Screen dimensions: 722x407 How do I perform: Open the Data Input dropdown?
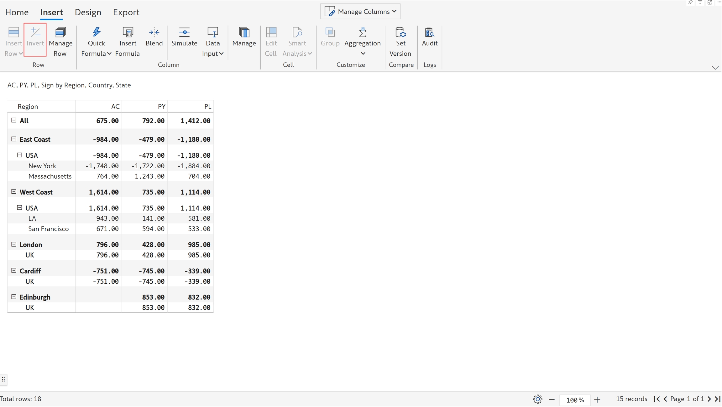click(221, 53)
